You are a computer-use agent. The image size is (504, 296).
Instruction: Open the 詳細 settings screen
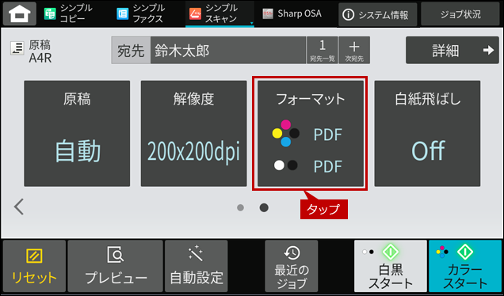[x=452, y=51]
